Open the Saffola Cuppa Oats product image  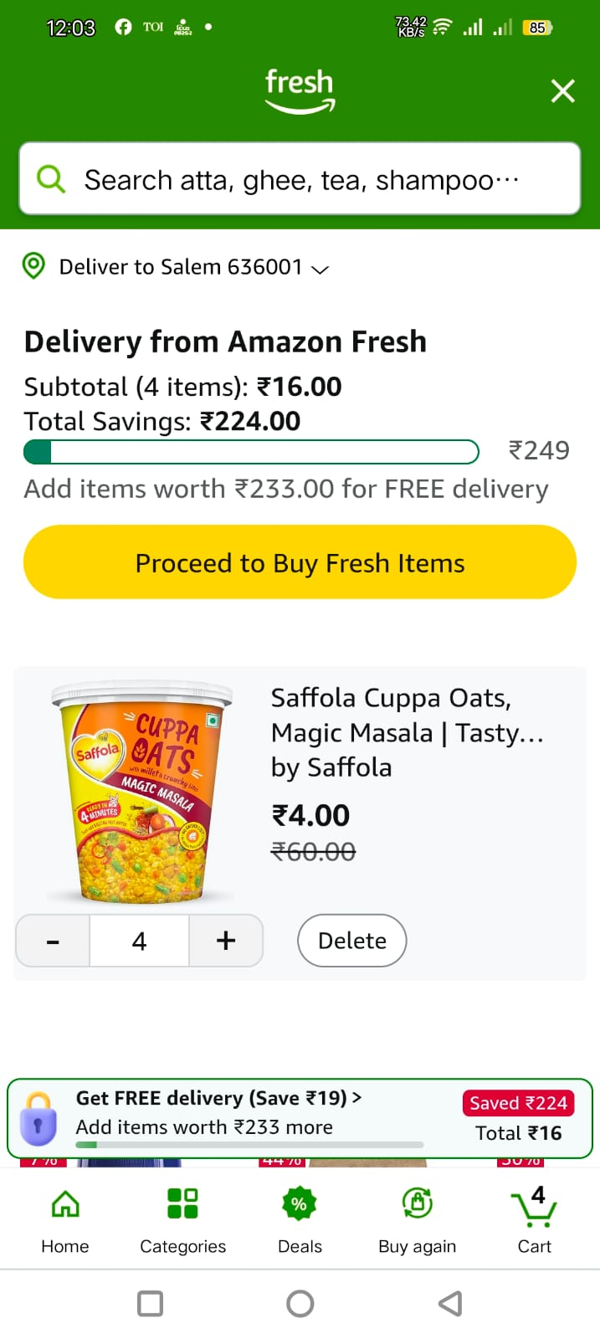pos(142,793)
